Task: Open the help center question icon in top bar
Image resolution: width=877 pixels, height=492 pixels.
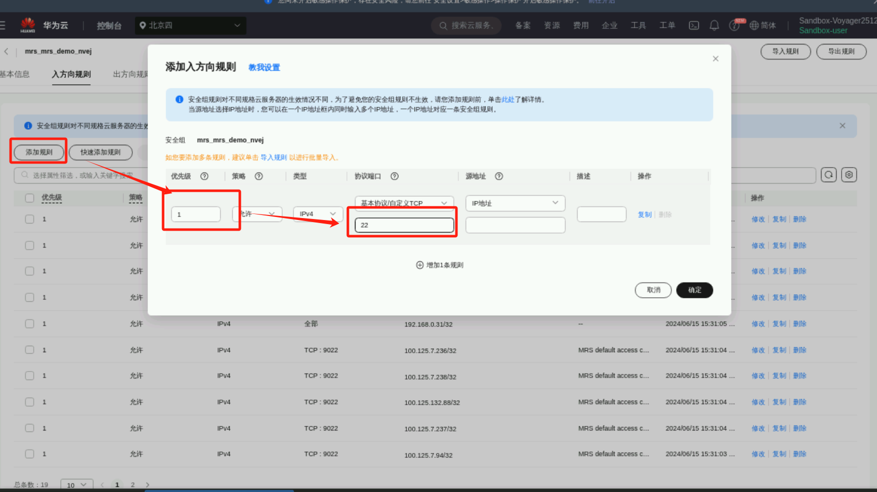Action: tap(734, 26)
